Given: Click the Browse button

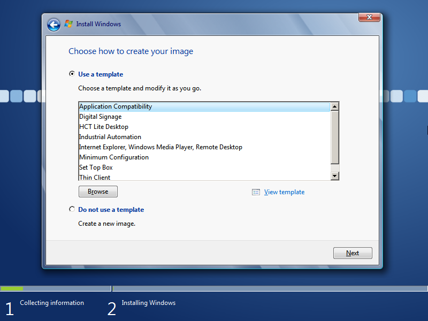Looking at the screenshot, I should point(98,192).
